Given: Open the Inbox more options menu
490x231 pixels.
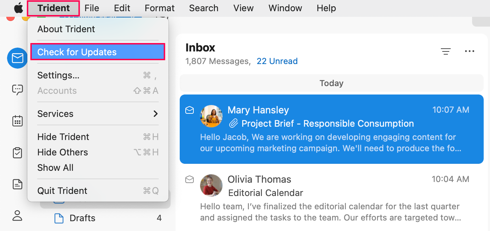Looking at the screenshot, I should coord(469,51).
